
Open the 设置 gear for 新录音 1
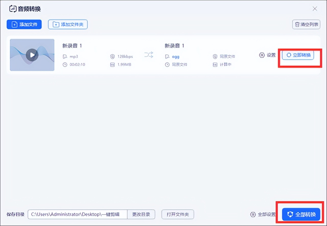(262, 55)
